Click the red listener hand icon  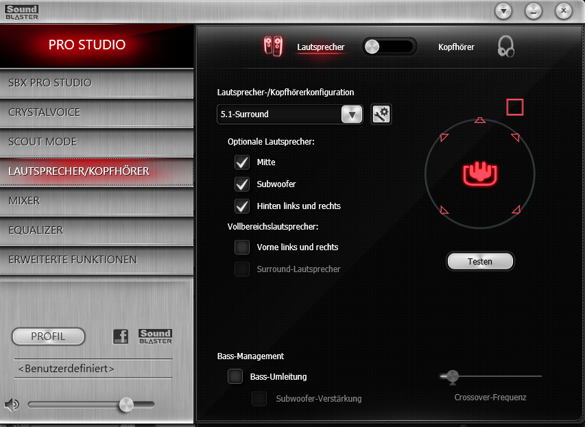[480, 174]
